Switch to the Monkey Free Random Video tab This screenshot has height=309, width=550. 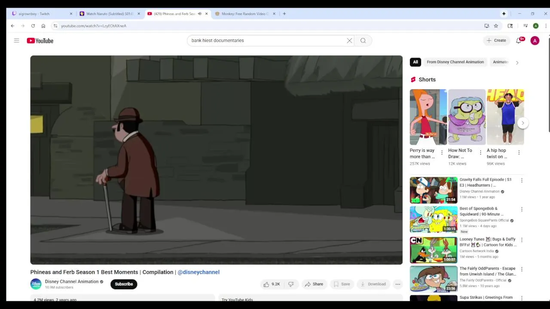point(245,14)
